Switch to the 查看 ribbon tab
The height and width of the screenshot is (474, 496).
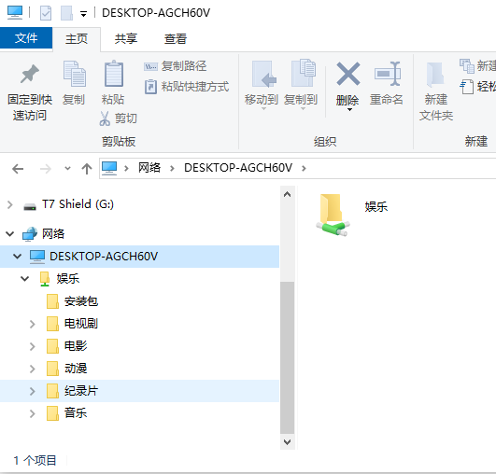click(176, 39)
